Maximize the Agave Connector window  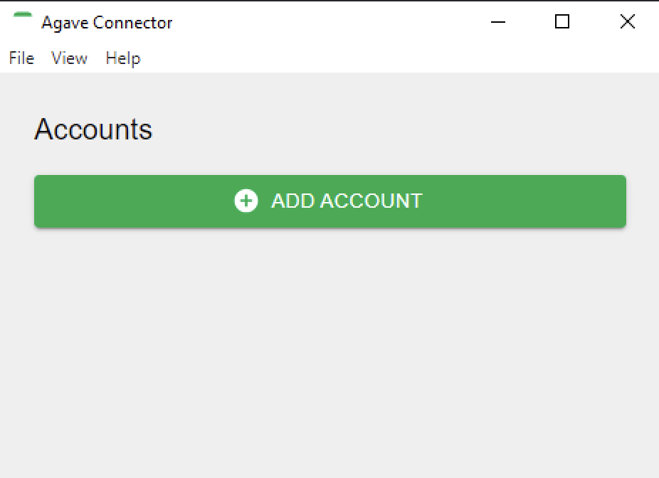[562, 22]
